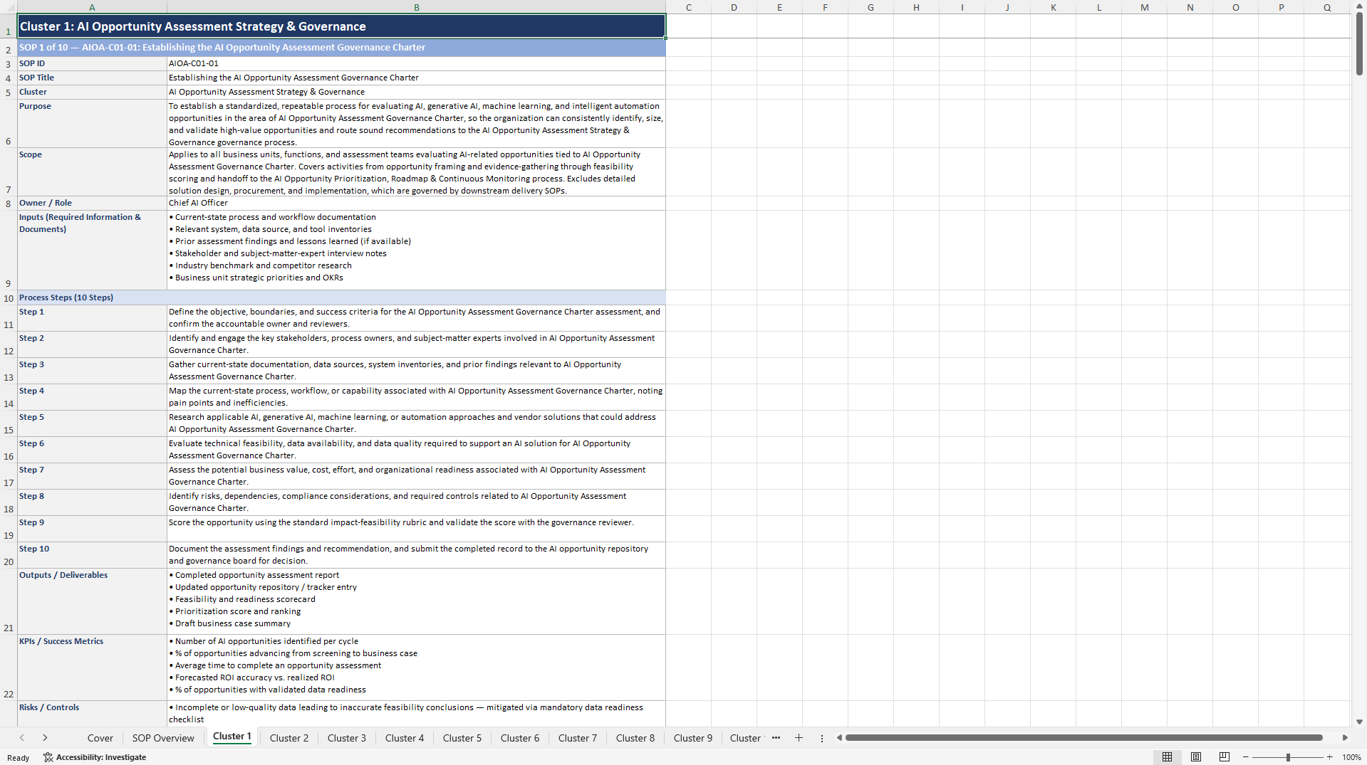Select column B header
1367x765 pixels.
tap(417, 7)
